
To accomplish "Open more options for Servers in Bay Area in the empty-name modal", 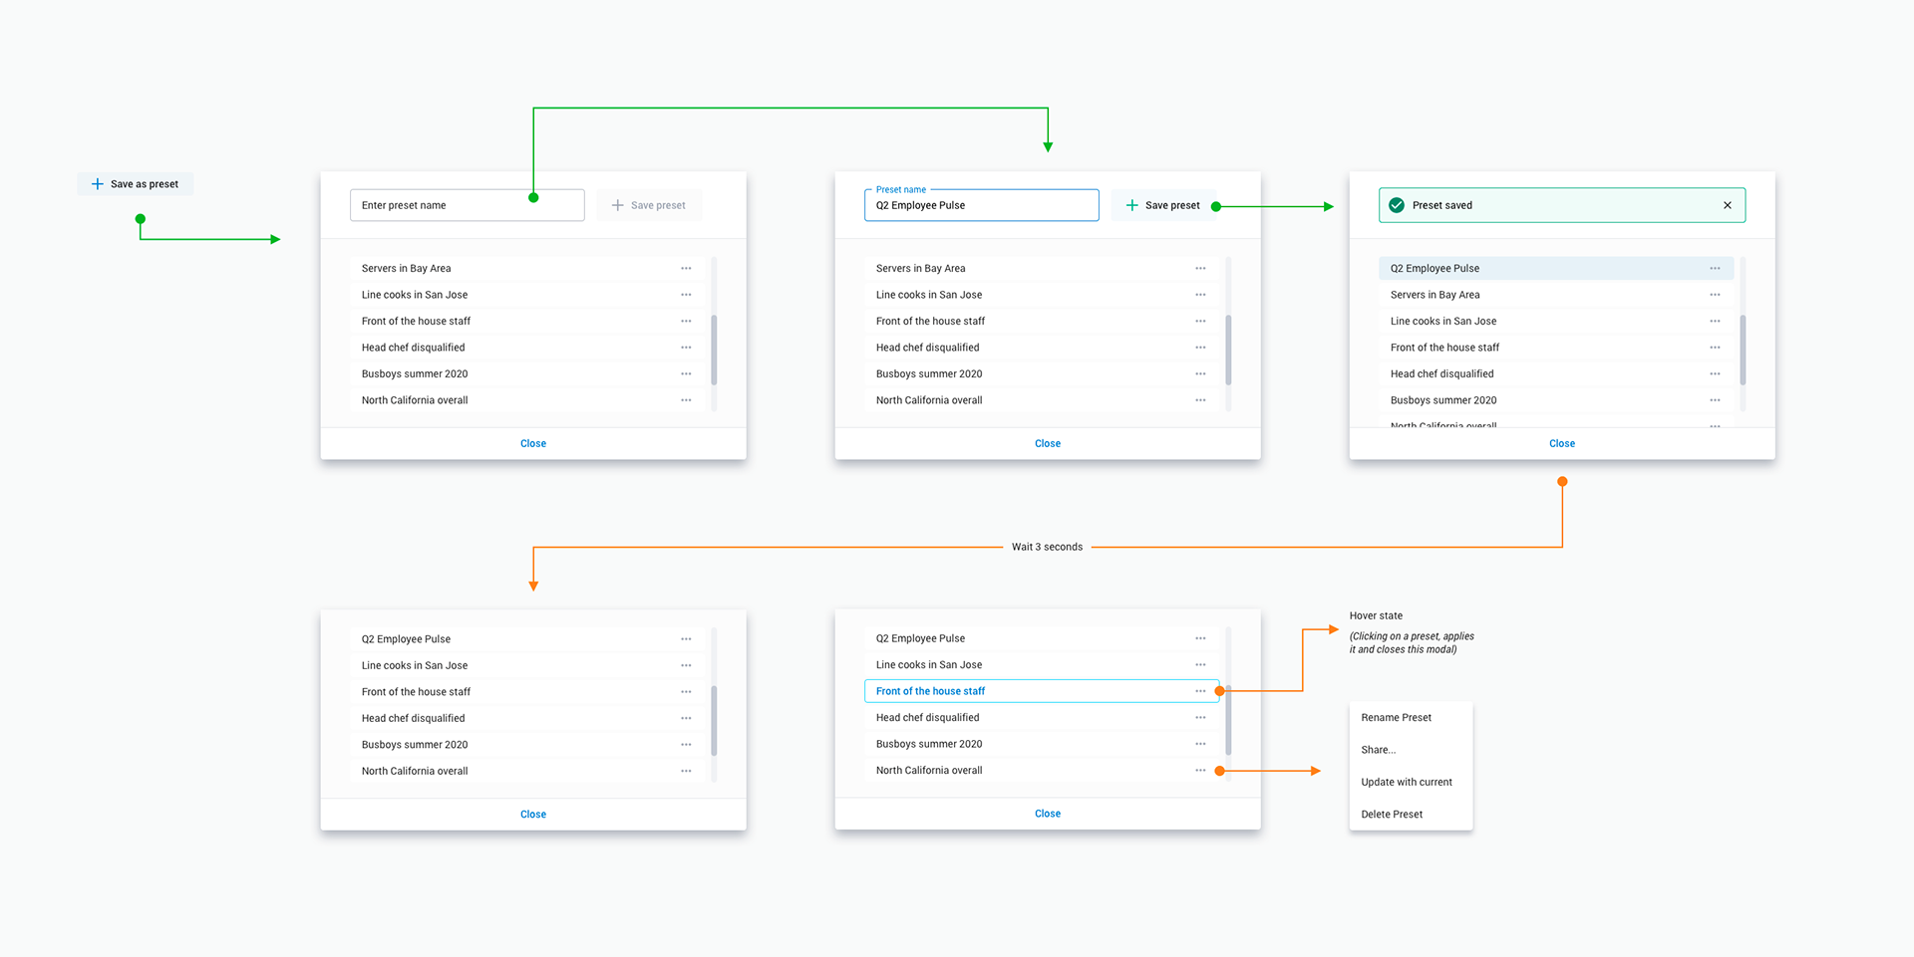I will 686,268.
